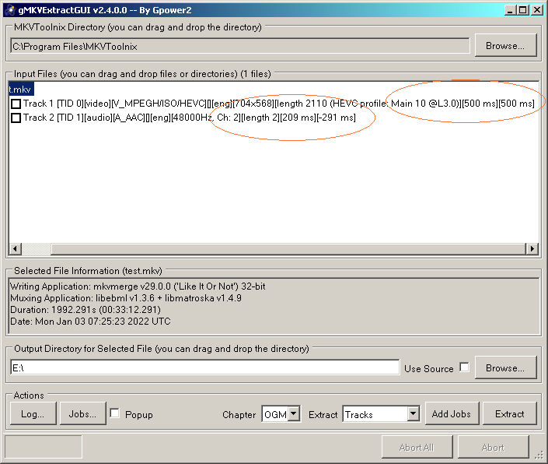Click the window resize grip in the corner

pyautogui.click(x=539, y=455)
